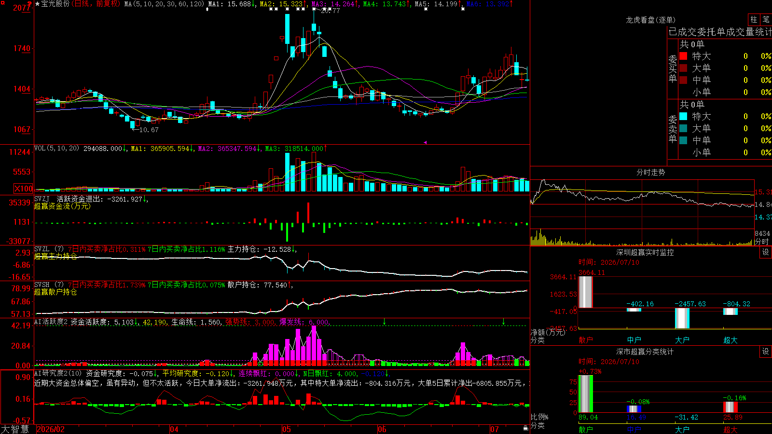
Task: Click the first green down-arrow in AI活跃度2 chart
Action: pyautogui.click(x=384, y=322)
